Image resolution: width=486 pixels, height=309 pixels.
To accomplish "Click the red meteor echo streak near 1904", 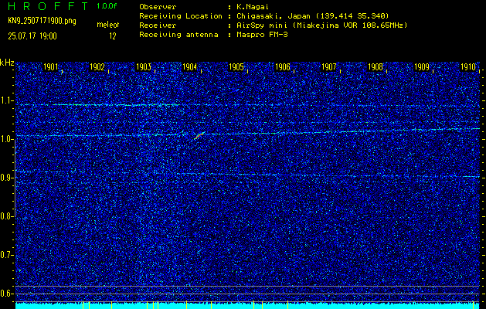I will 199,135.
